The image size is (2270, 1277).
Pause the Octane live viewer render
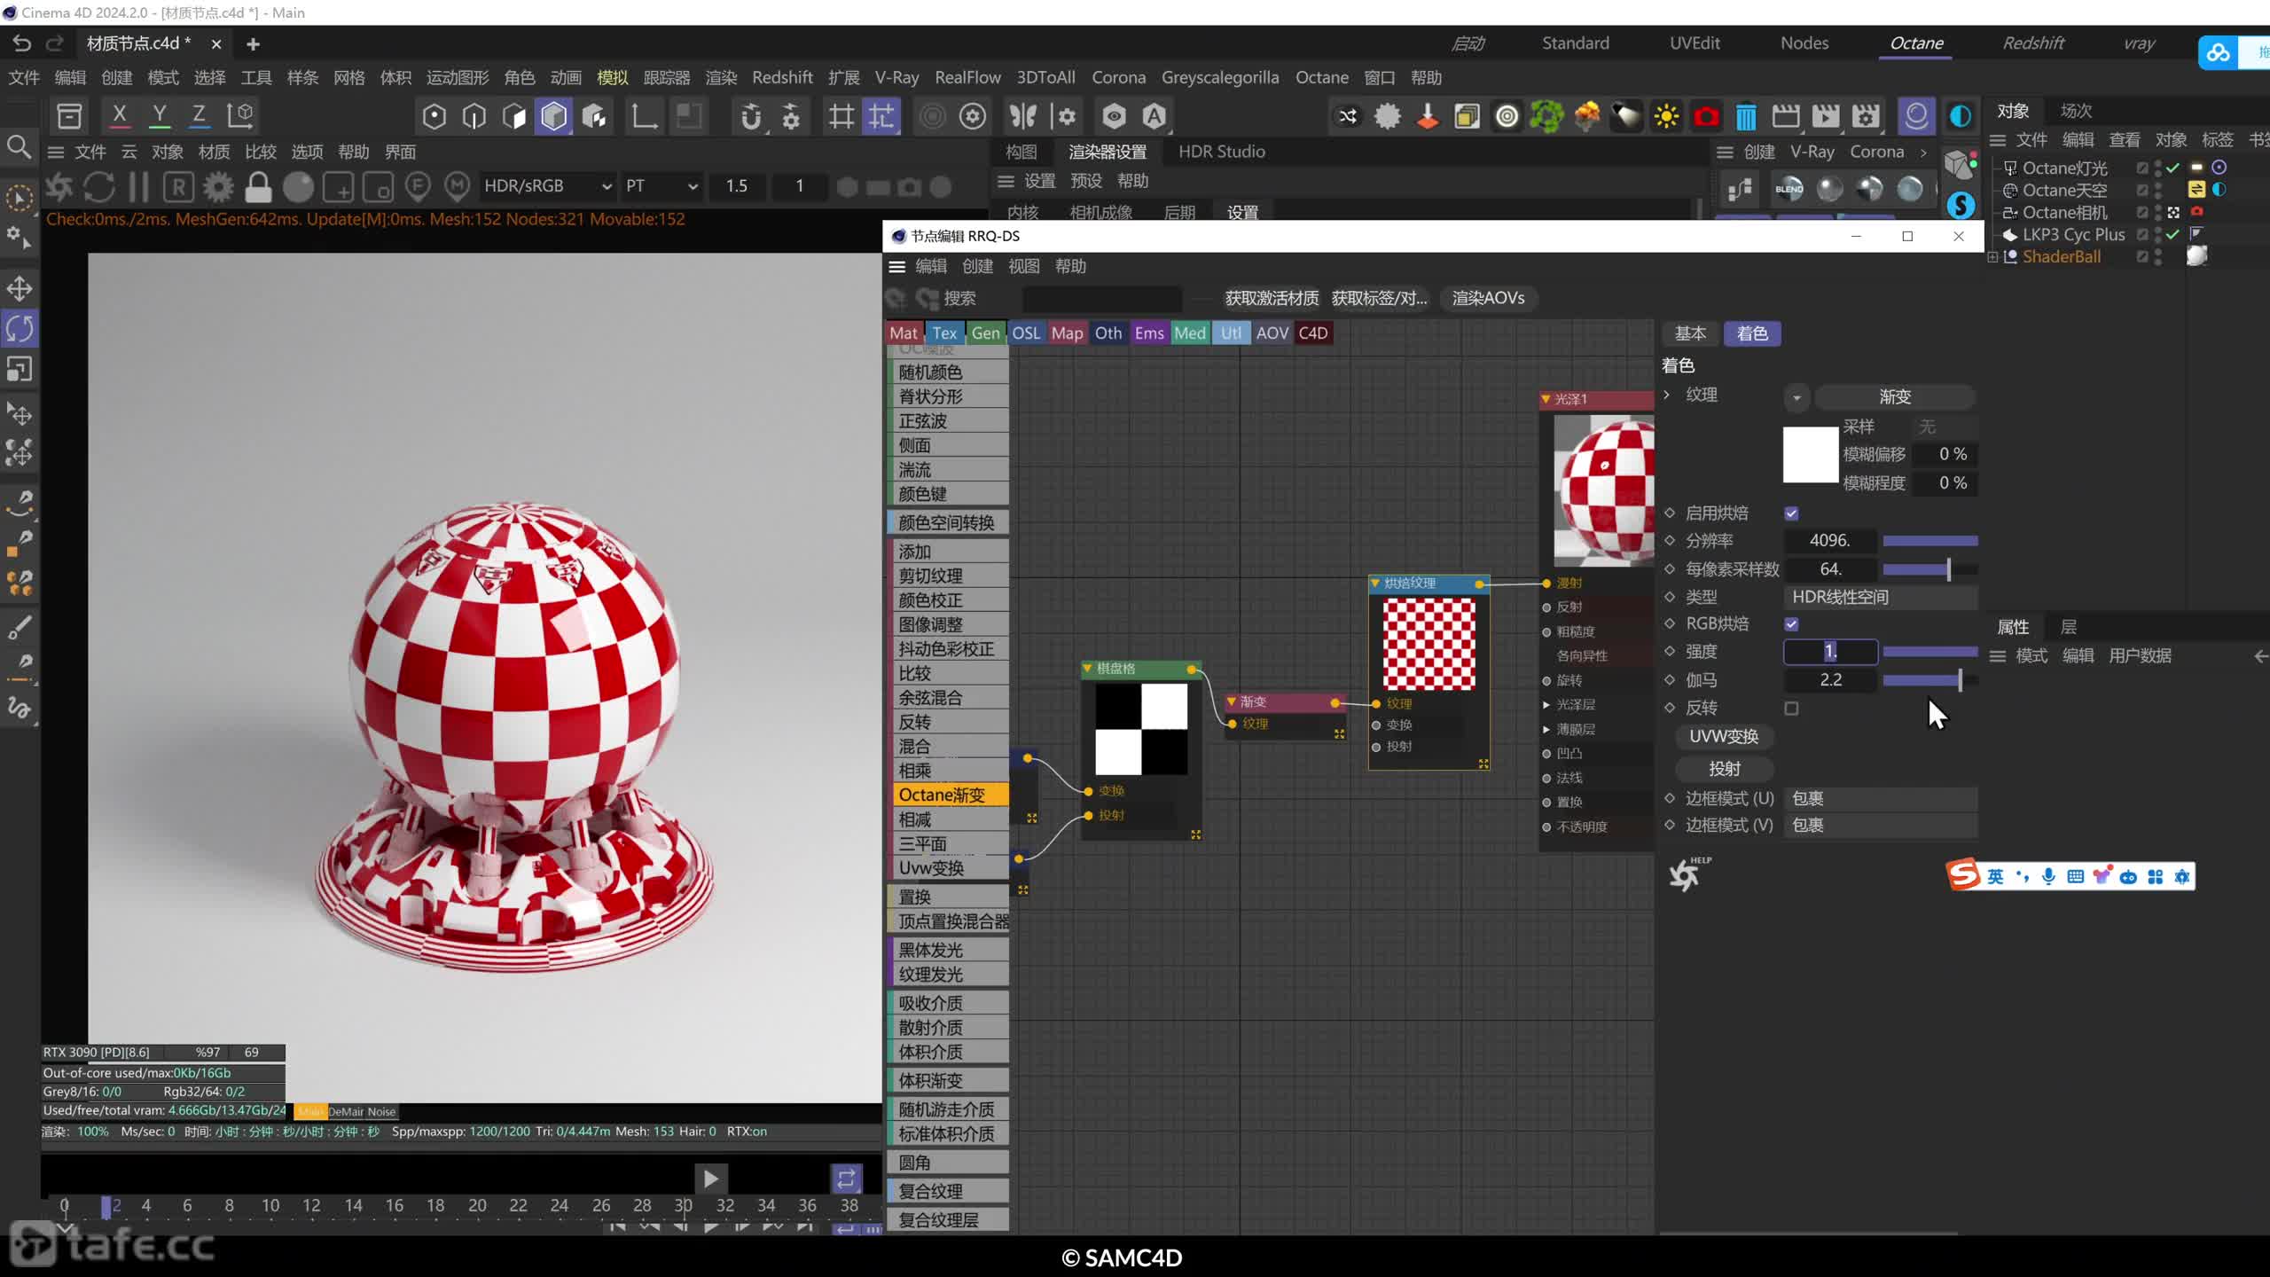[x=138, y=186]
